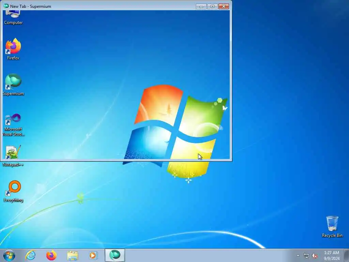
Task: Show hidden system tray icons
Action: point(298,256)
